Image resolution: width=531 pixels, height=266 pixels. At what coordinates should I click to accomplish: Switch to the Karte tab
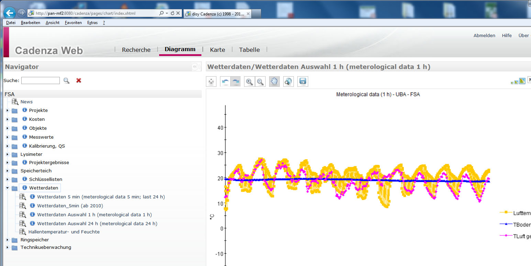(x=217, y=50)
